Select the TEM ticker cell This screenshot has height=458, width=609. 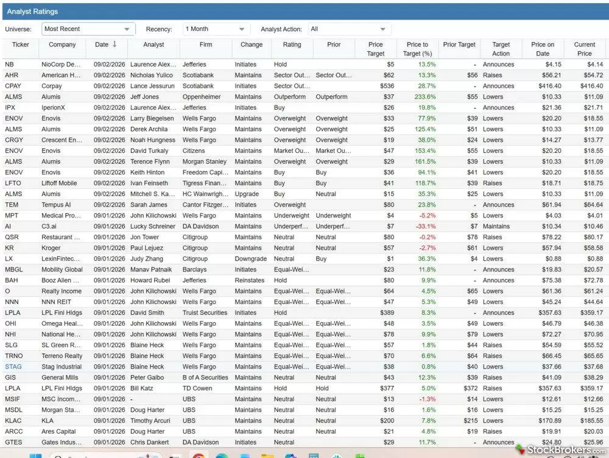tap(12, 205)
